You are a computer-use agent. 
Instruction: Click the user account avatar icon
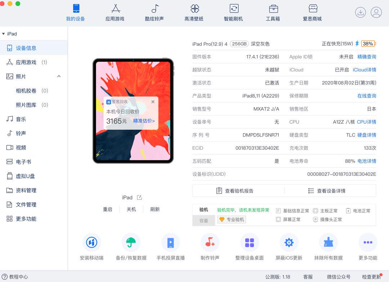pyautogui.click(x=376, y=12)
